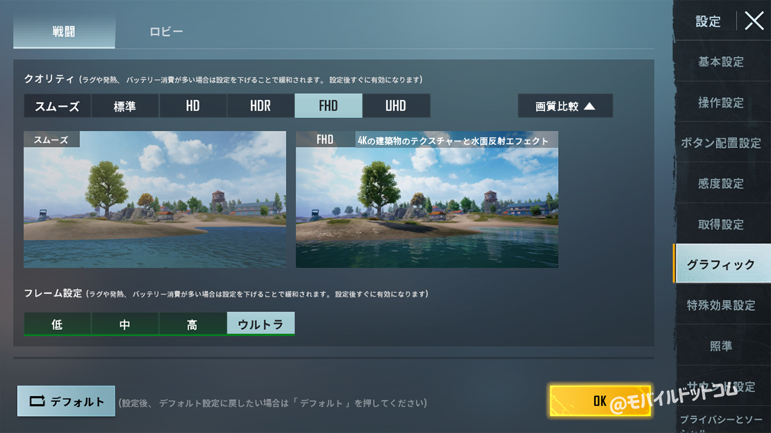Select UHD graphics quality
Image resolution: width=771 pixels, height=433 pixels.
(396, 106)
